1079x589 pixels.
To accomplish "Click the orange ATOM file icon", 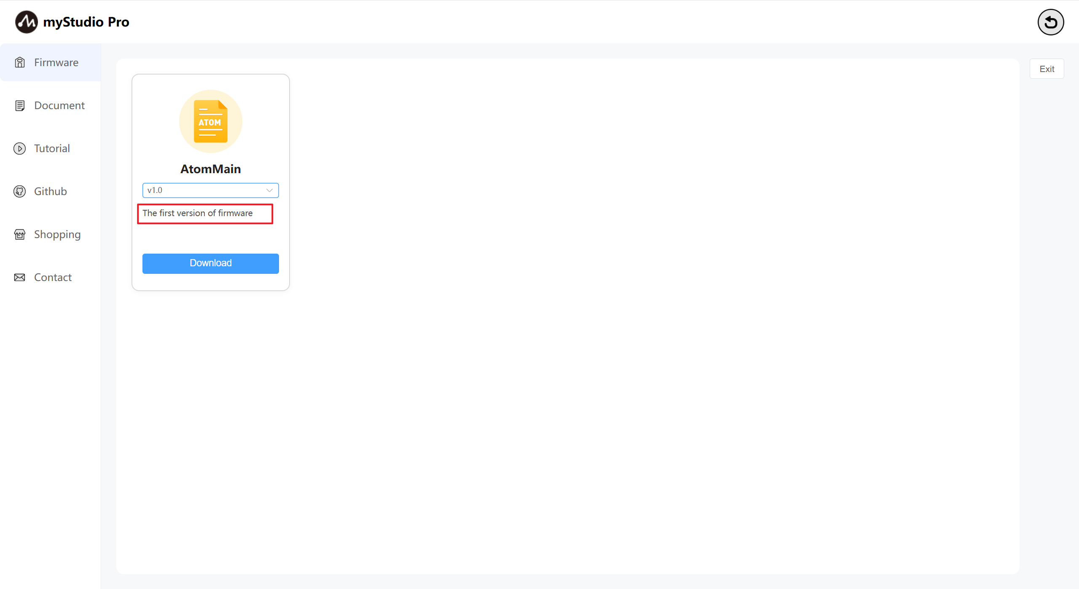I will [x=211, y=121].
